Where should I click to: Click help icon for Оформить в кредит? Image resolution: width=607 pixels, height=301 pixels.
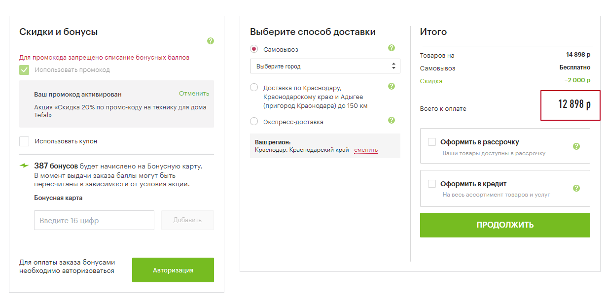pos(576,188)
